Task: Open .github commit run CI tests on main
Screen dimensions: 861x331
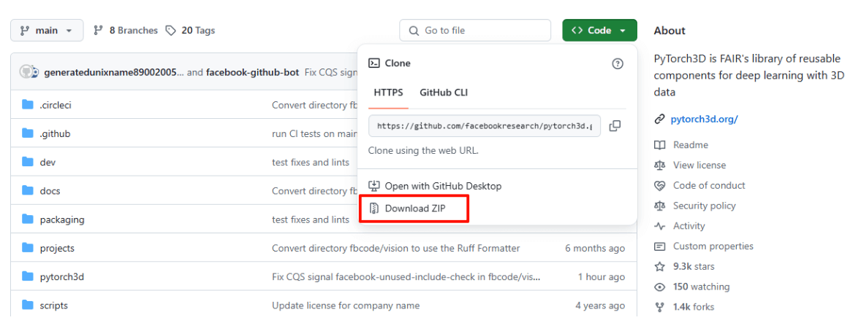Action: [314, 133]
